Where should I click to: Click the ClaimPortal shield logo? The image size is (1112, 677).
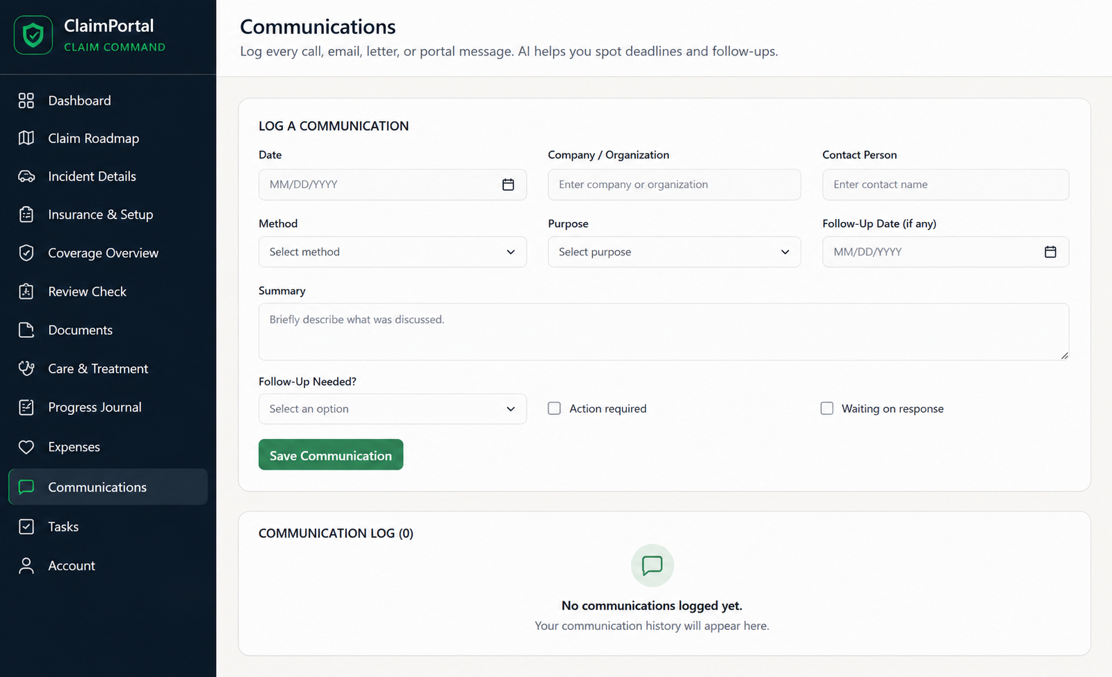(x=33, y=35)
